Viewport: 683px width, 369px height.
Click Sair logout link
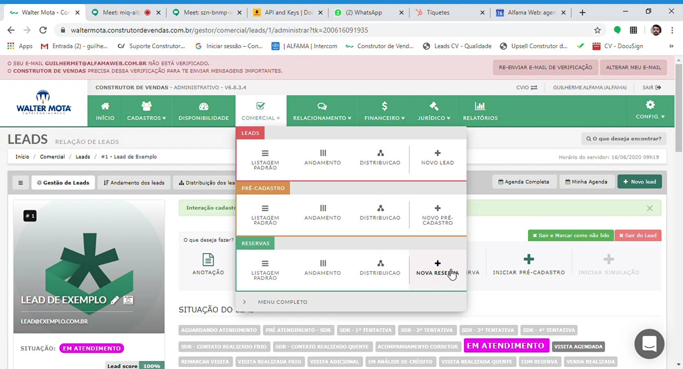(x=652, y=87)
